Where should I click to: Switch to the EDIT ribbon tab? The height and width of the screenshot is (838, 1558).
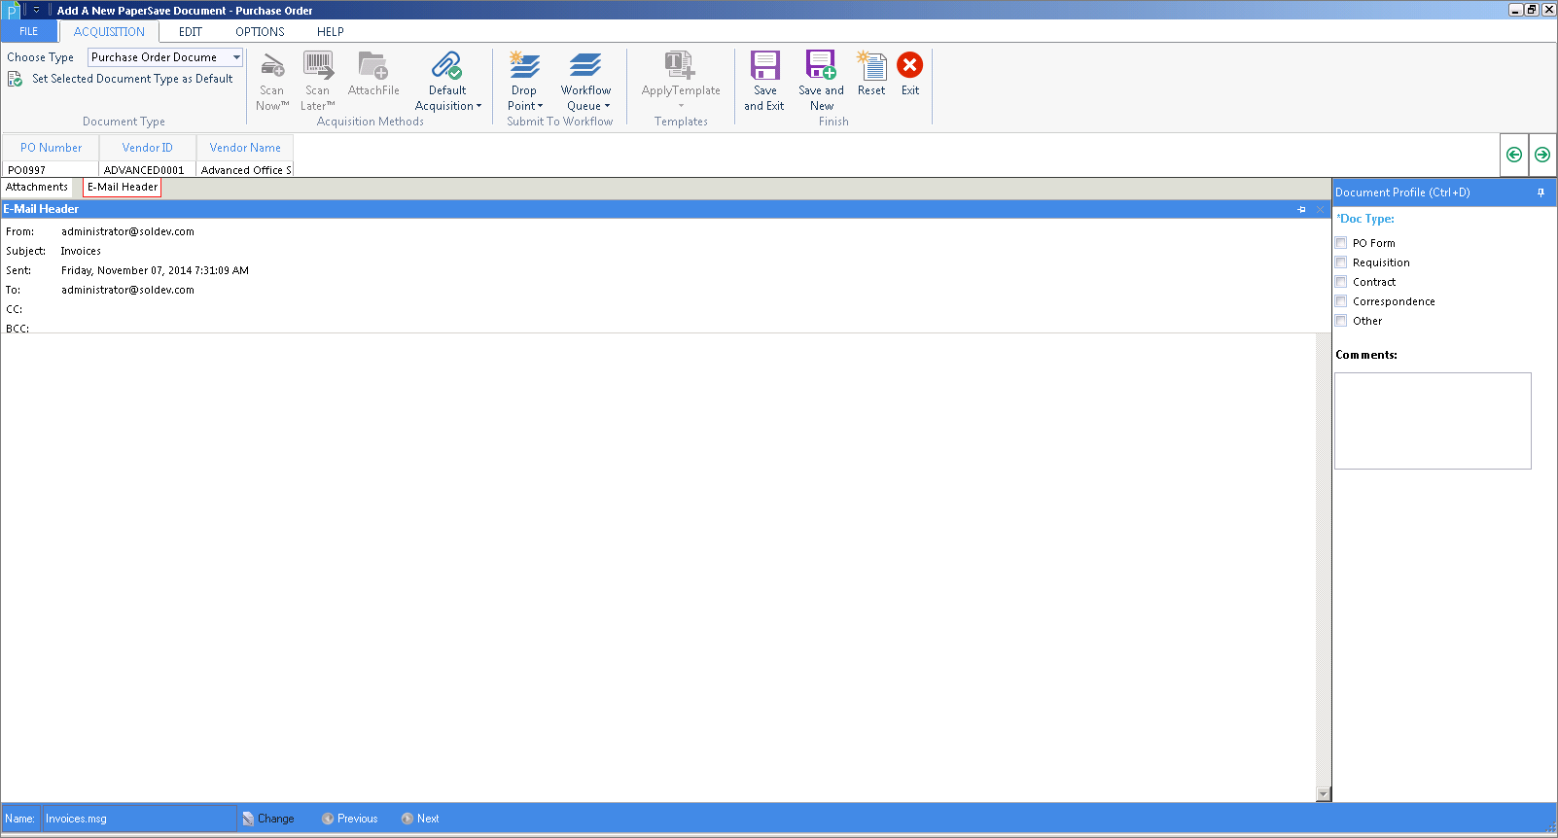(191, 31)
